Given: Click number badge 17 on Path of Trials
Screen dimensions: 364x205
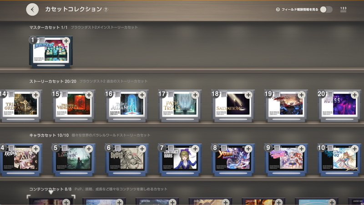Looking at the screenshot, I should (x=162, y=94).
